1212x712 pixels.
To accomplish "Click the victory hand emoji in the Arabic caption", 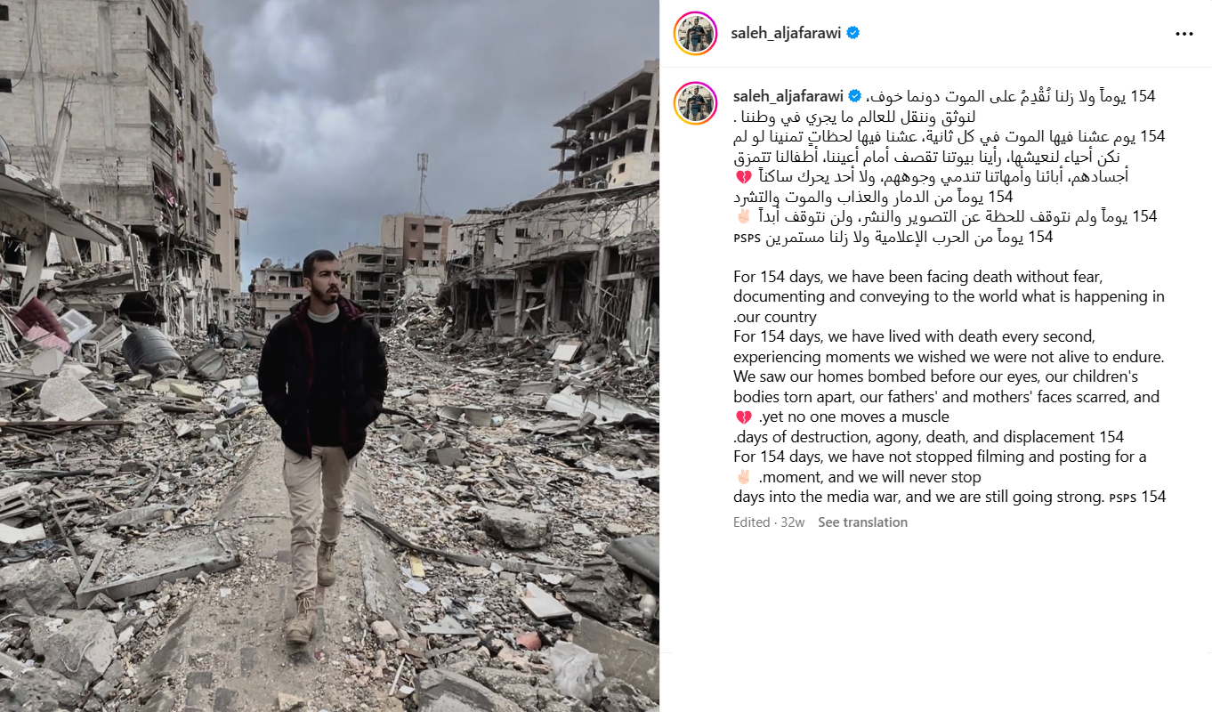I will tap(744, 217).
